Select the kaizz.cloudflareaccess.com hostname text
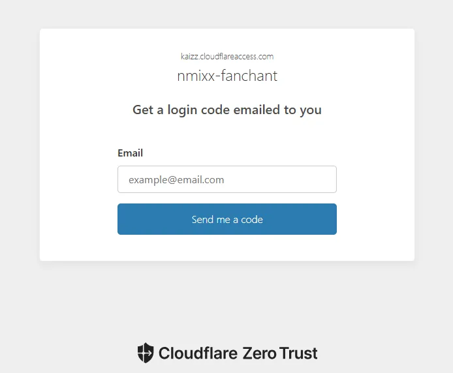 226,57
